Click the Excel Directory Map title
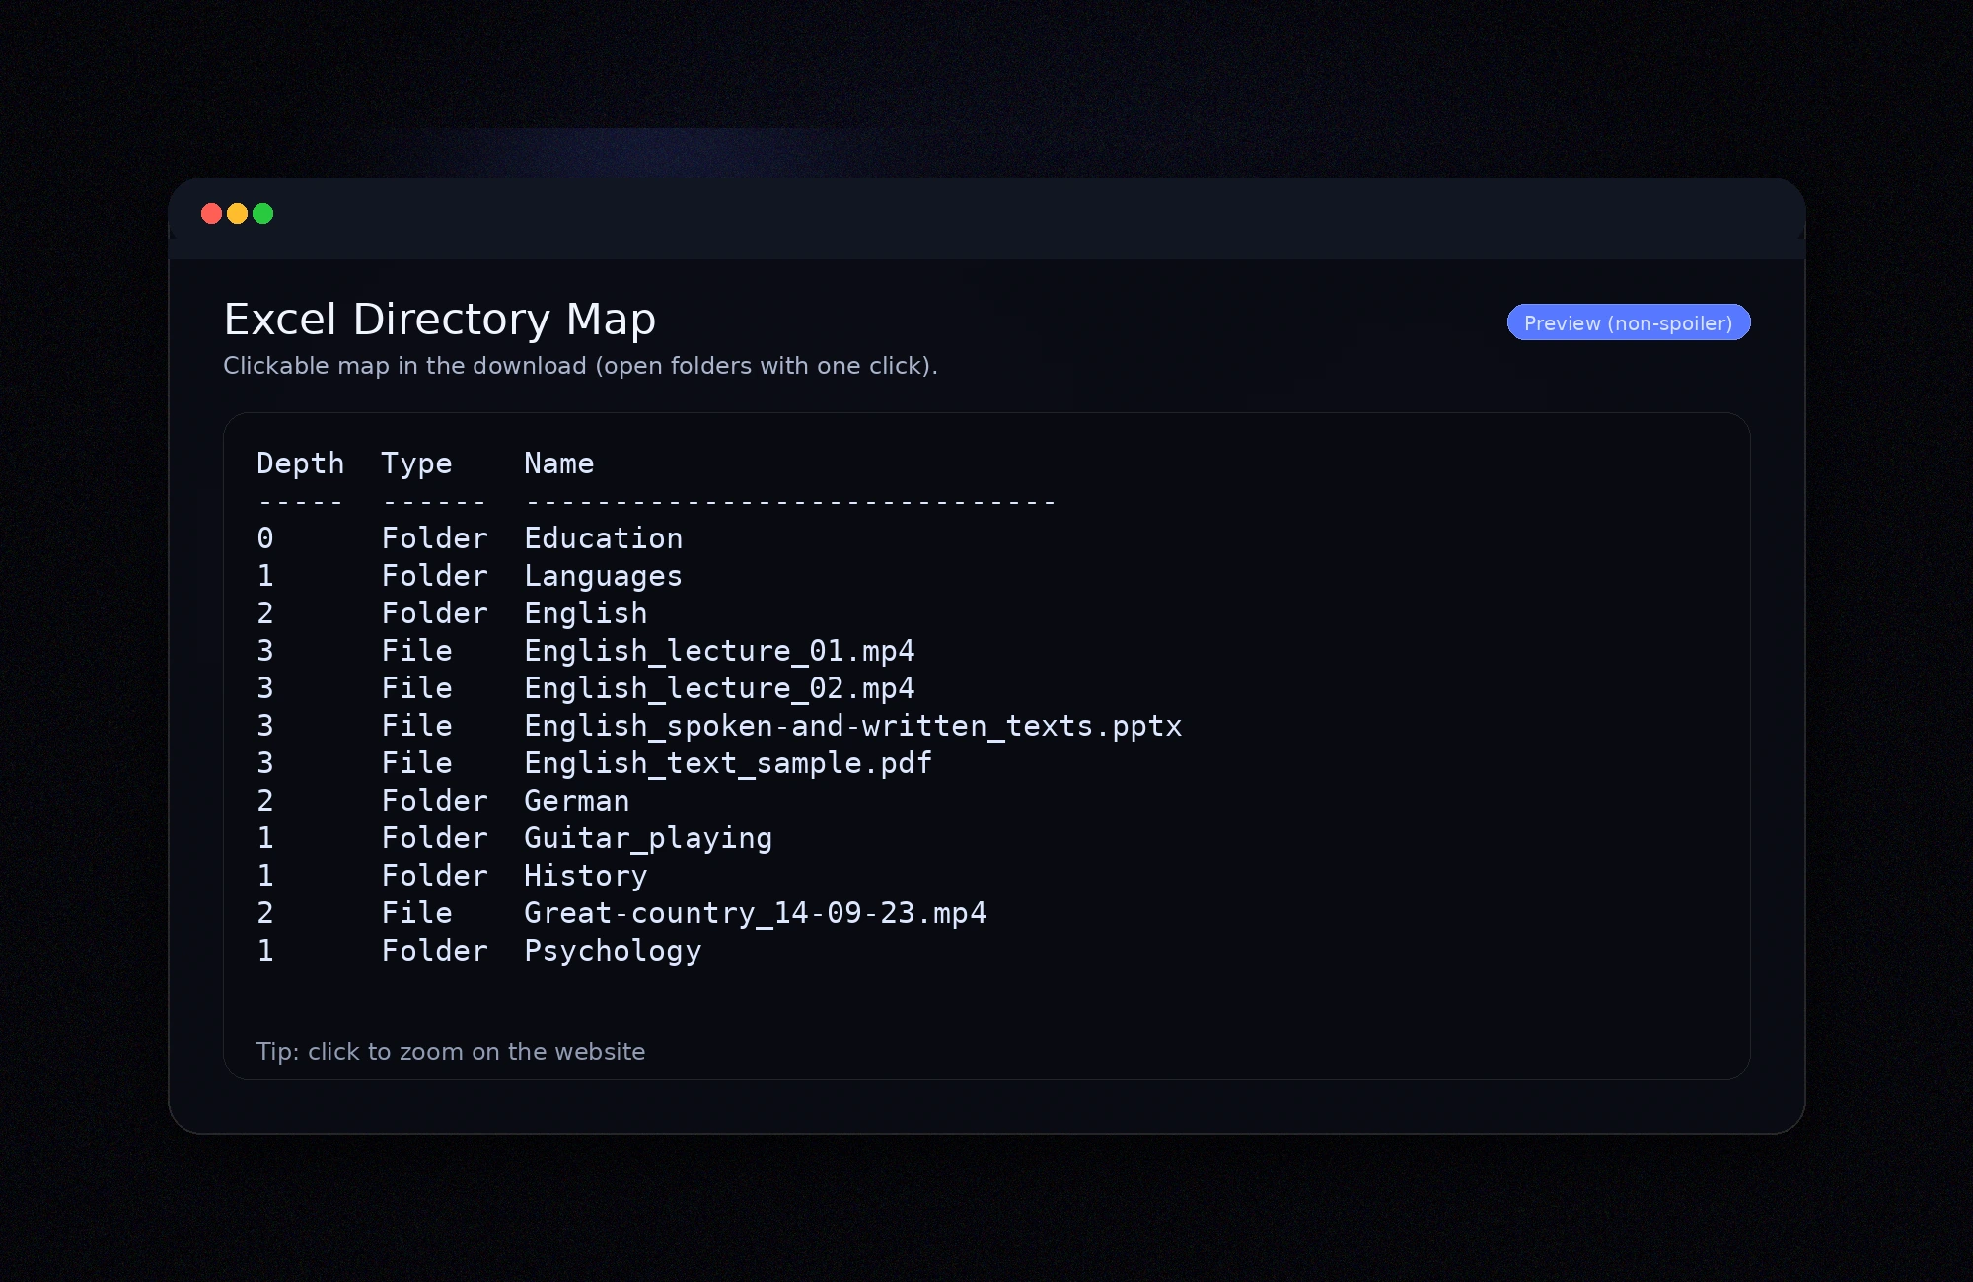Image resolution: width=1973 pixels, height=1282 pixels. tap(440, 319)
